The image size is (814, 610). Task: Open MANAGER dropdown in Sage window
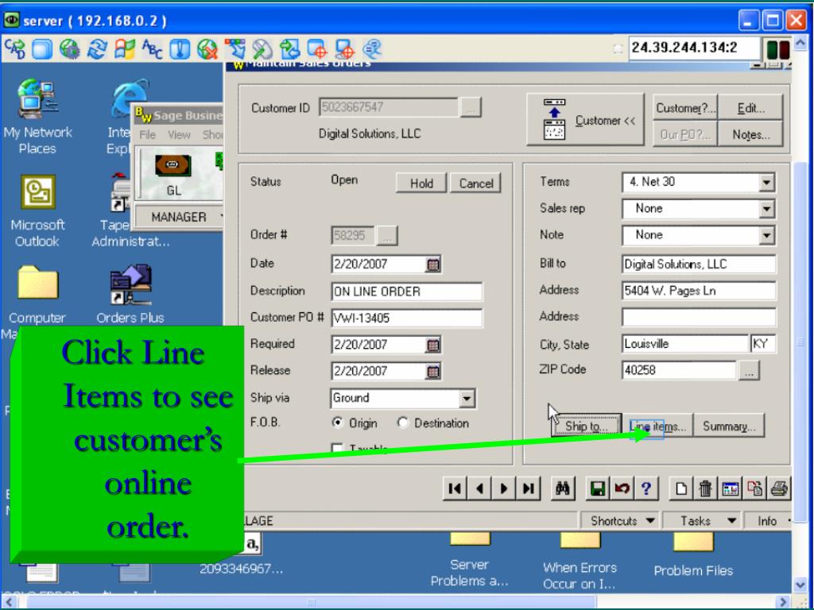pos(180,217)
